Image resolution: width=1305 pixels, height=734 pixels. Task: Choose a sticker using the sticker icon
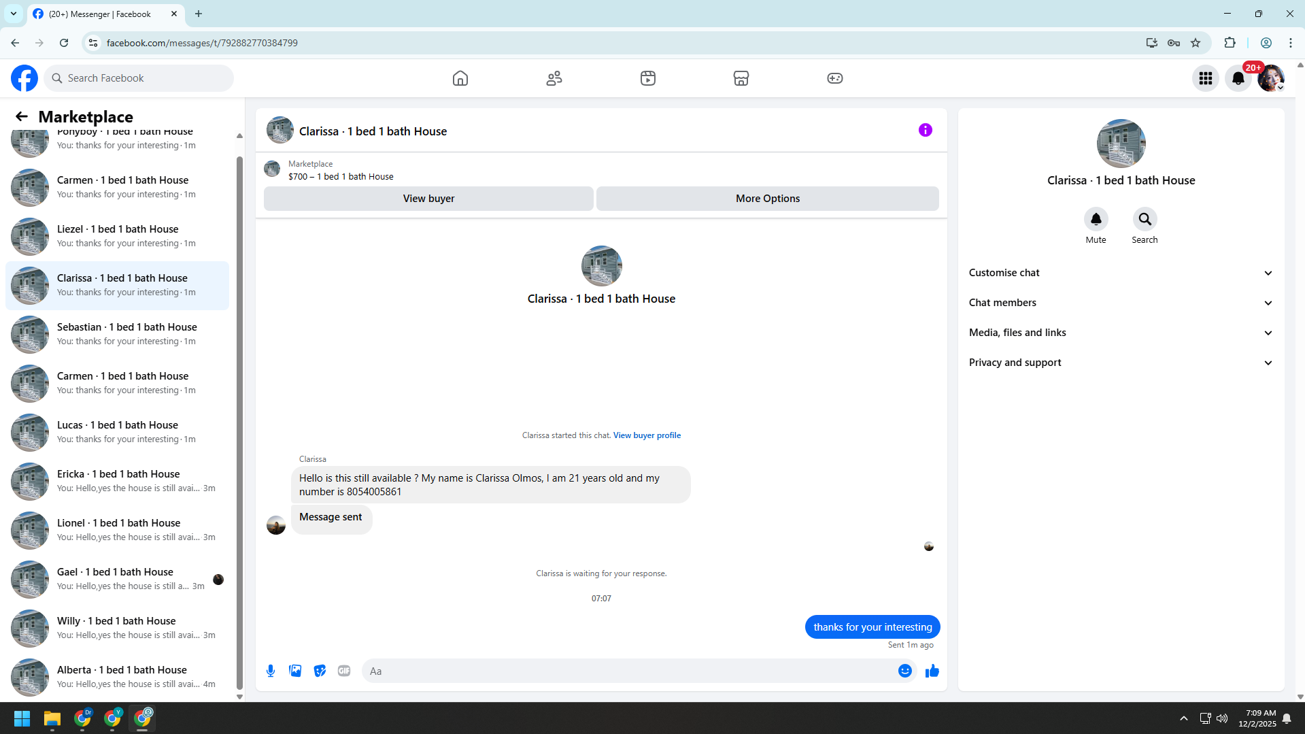coord(320,671)
